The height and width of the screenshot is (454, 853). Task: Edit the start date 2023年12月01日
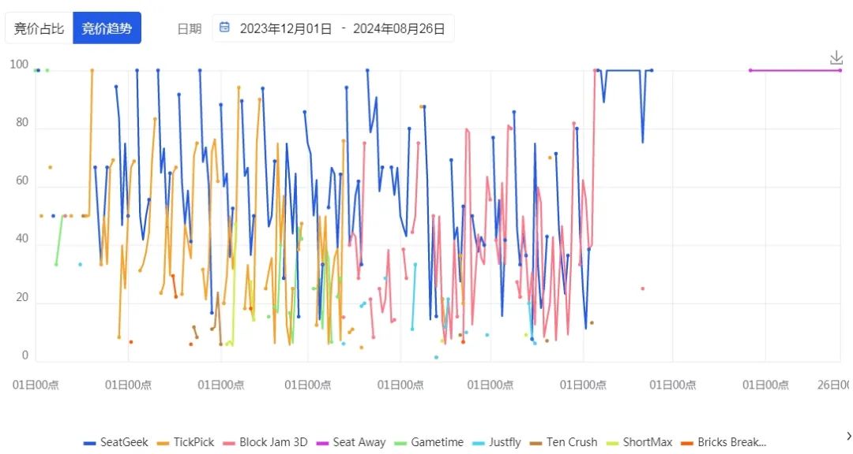click(286, 29)
